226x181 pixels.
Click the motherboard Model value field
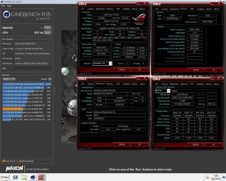tap(110, 94)
